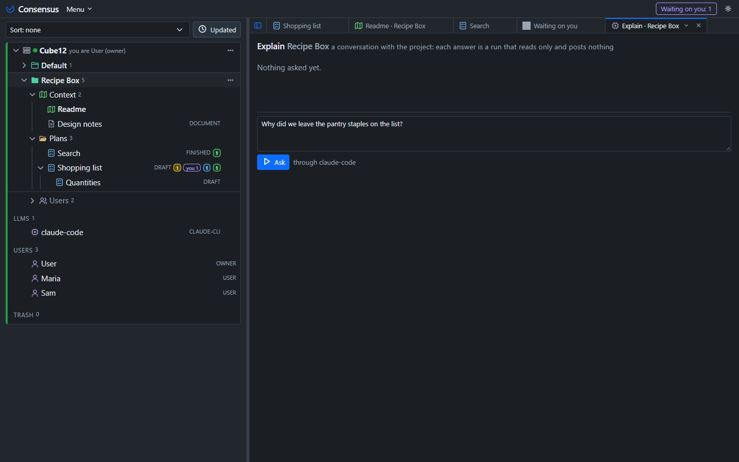Viewport: 739px width, 462px height.
Task: Click the yellow 1 badge on Shopping list
Action: tap(177, 168)
